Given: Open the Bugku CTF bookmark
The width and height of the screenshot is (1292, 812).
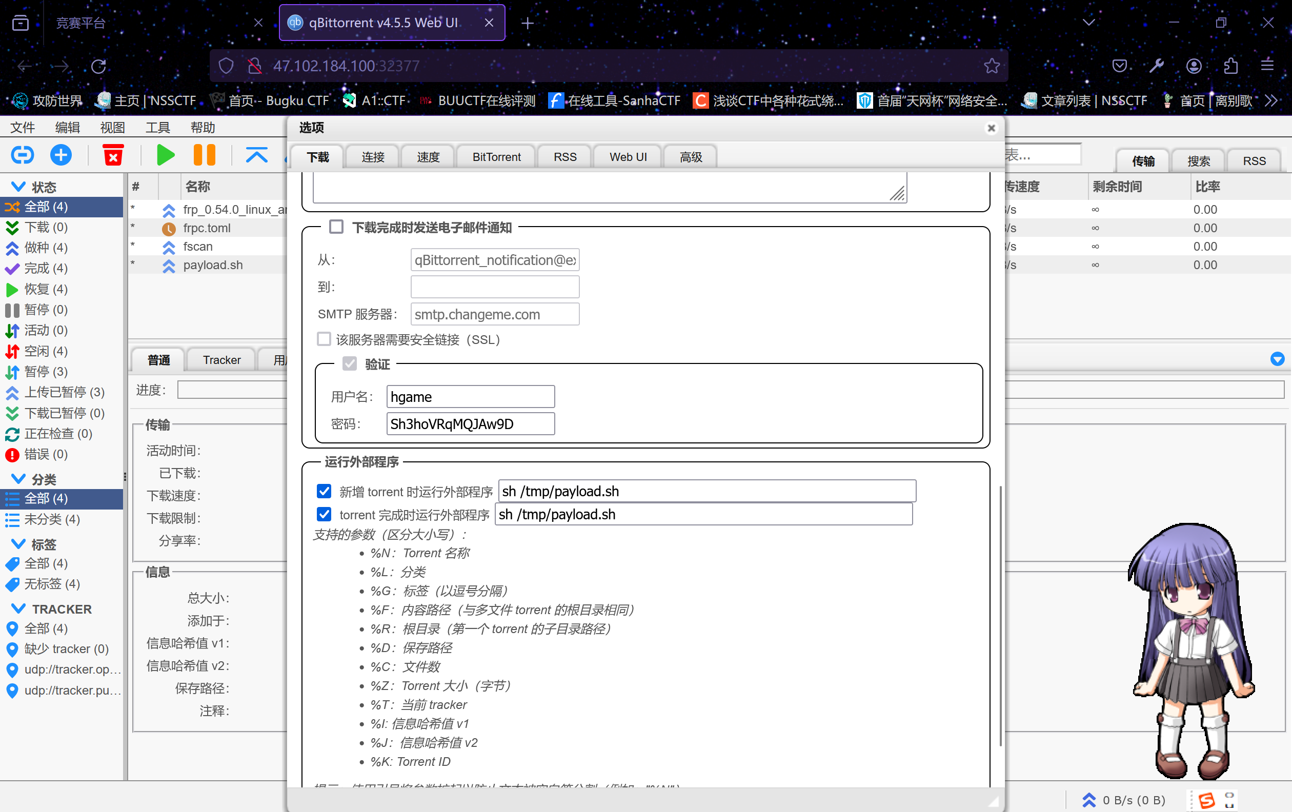Looking at the screenshot, I should pos(269,100).
